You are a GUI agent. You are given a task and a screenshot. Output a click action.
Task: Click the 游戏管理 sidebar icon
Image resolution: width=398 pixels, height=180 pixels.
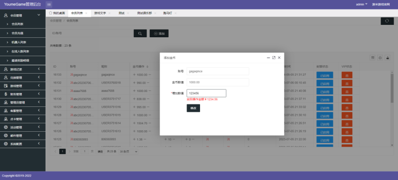coord(5,86)
